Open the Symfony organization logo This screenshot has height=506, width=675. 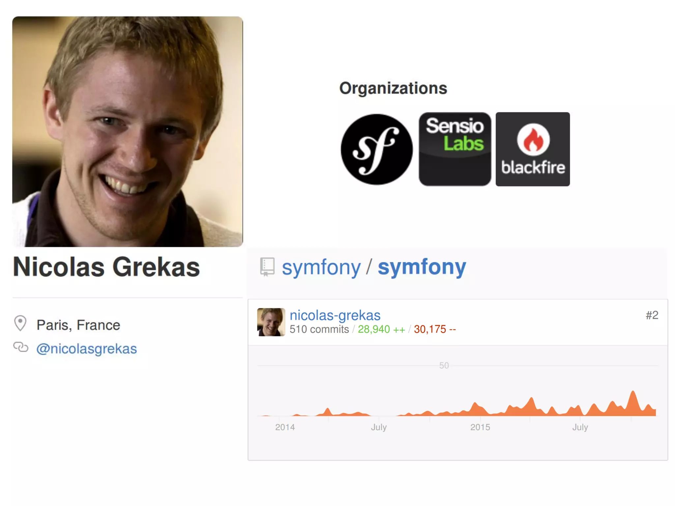coord(376,149)
